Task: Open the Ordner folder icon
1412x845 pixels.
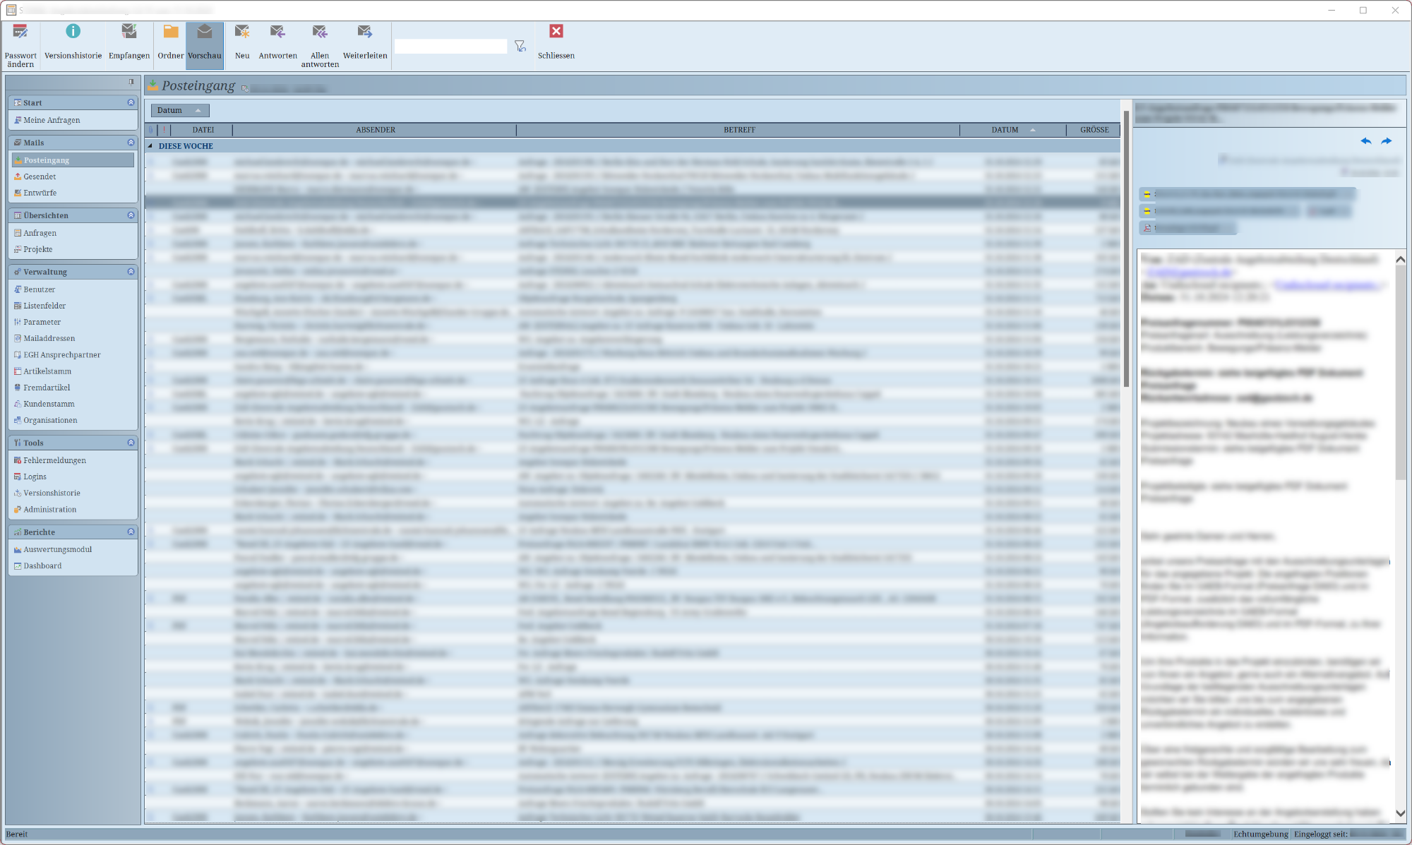Action: [x=170, y=32]
